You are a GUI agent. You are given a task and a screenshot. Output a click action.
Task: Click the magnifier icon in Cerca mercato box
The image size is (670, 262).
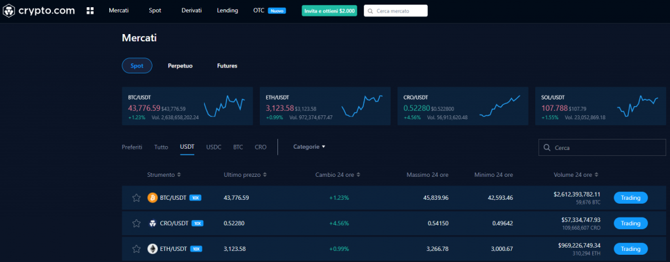point(370,11)
